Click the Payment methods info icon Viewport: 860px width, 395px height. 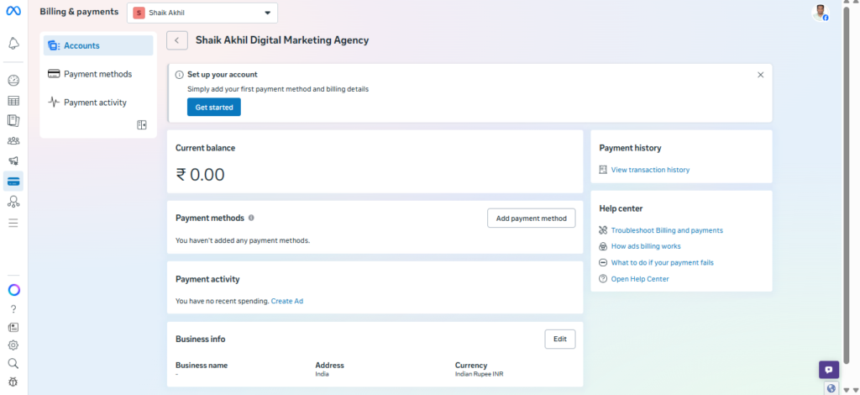pos(251,218)
